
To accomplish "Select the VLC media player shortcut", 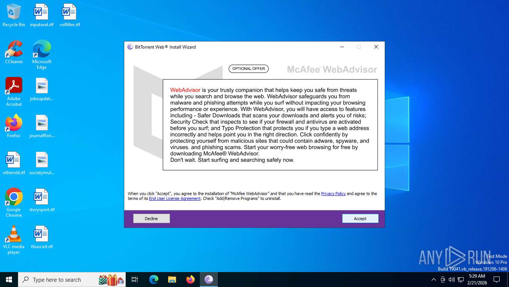I will tap(14, 240).
